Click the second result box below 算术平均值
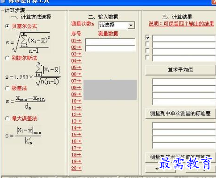Viewport: 216px width, 178px height. 184,89
